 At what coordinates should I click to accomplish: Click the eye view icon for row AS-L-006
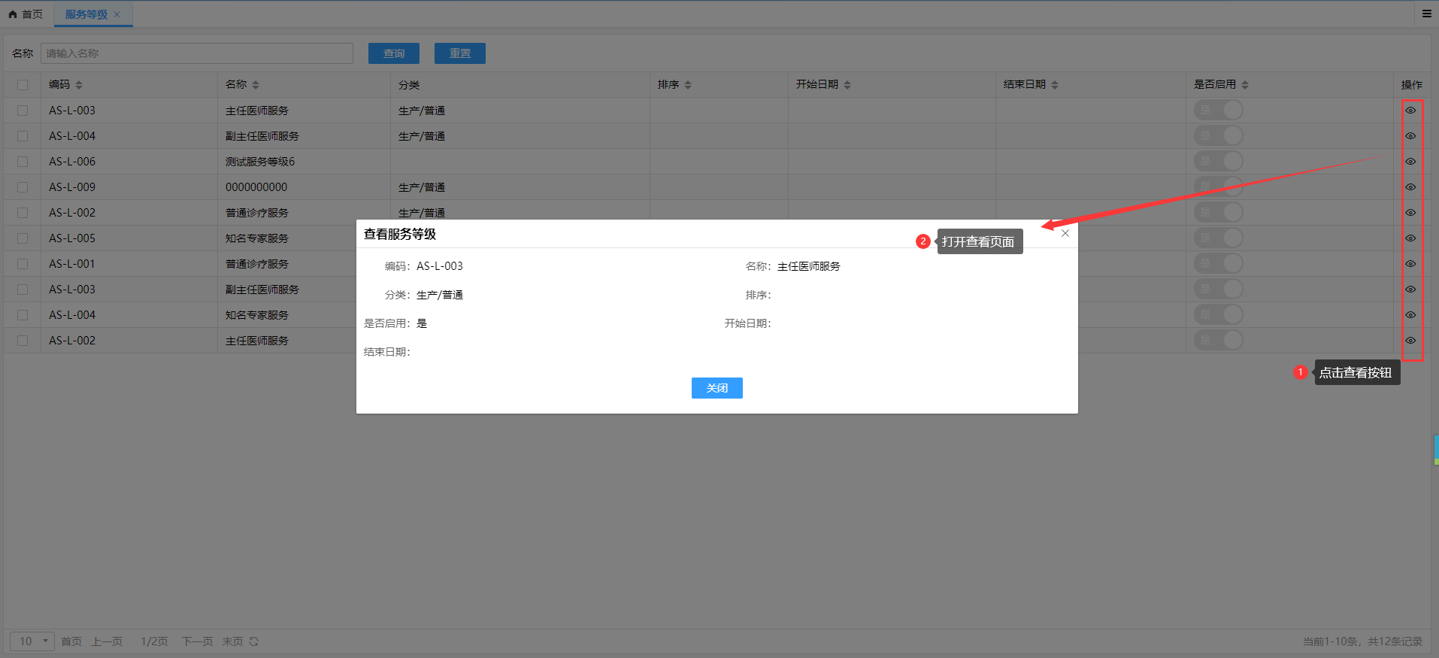(x=1410, y=162)
